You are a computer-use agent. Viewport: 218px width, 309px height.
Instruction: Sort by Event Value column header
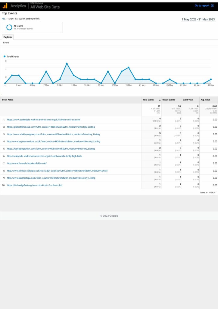[x=188, y=100]
